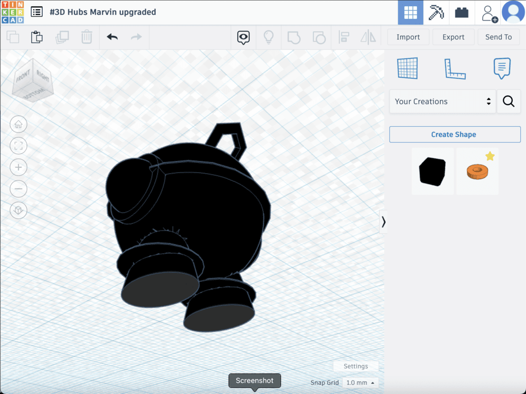Fit all shapes in view

click(18, 146)
